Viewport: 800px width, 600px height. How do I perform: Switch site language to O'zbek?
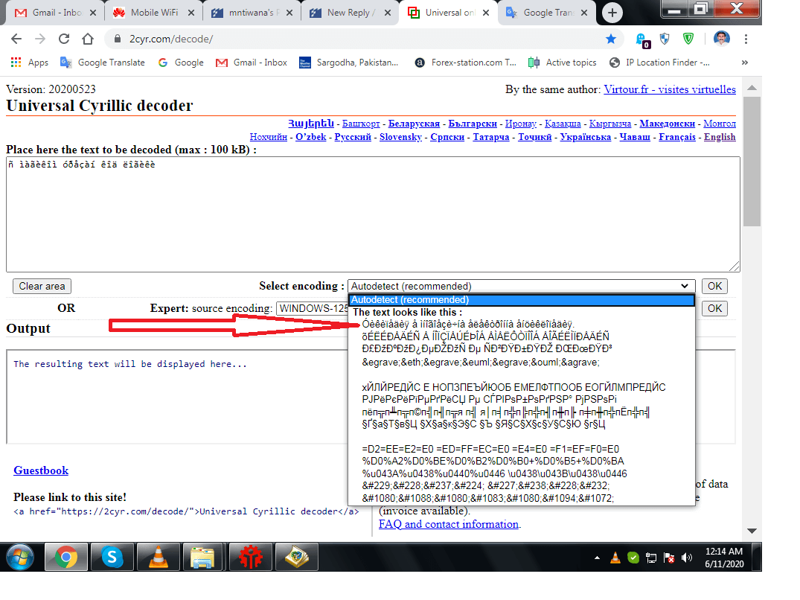point(311,137)
